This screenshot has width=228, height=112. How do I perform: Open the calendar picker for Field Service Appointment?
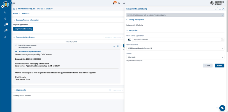tap(222, 40)
